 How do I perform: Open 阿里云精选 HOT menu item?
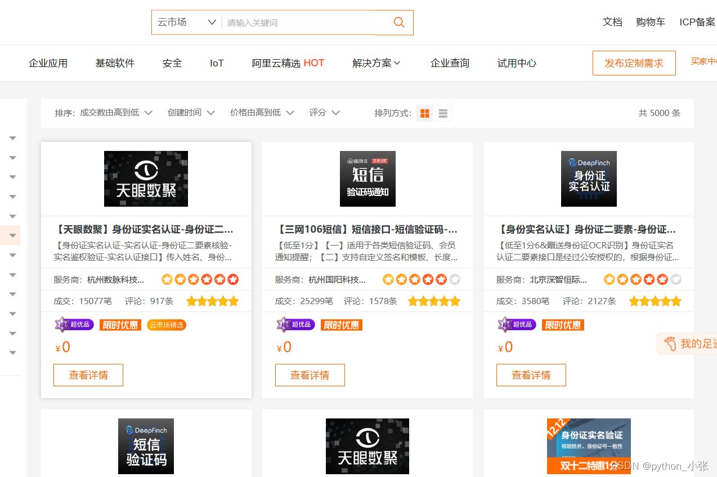tap(288, 63)
